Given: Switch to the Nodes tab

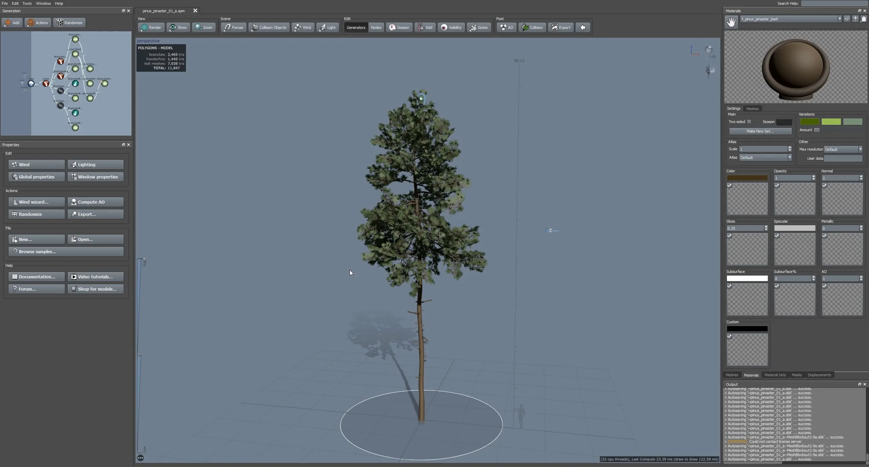Looking at the screenshot, I should [x=376, y=27].
